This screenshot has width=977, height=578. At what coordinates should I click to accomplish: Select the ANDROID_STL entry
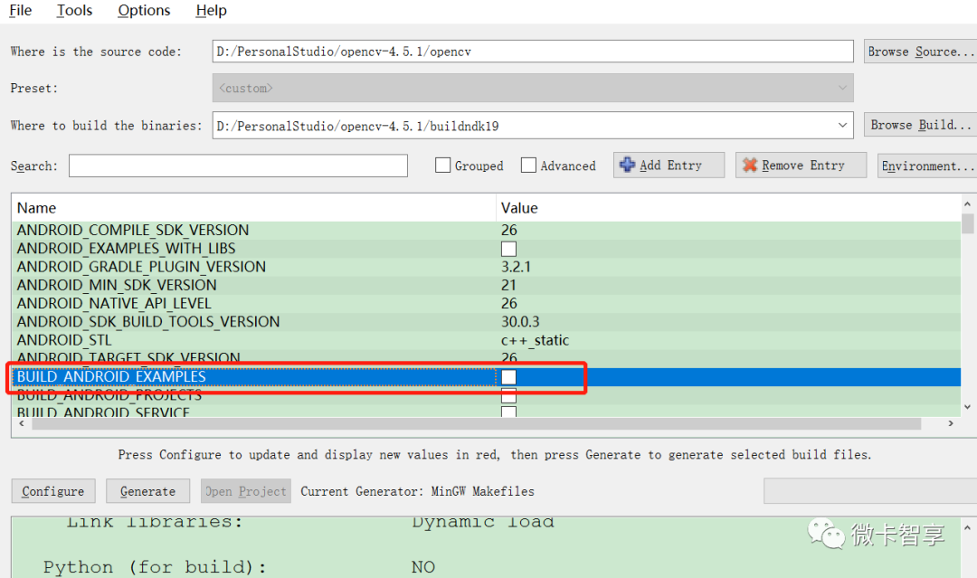coord(64,340)
